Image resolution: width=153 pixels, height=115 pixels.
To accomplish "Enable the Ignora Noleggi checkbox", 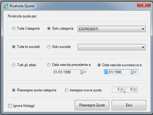I will click(x=10, y=106).
